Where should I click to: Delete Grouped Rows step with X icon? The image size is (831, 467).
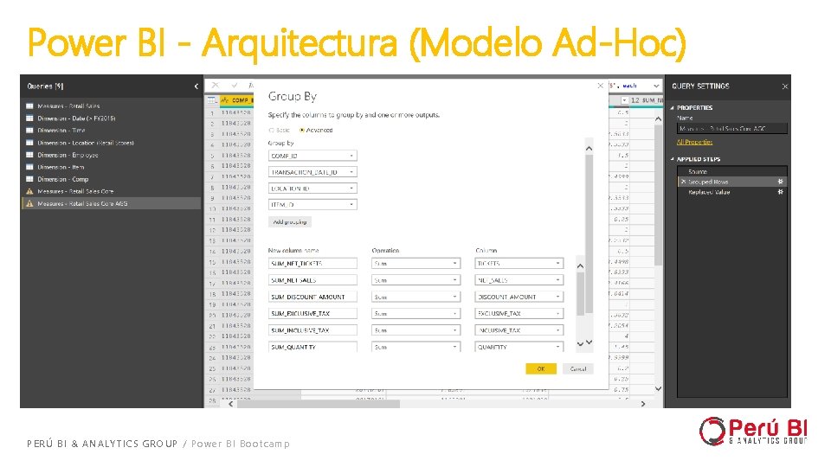coord(683,182)
